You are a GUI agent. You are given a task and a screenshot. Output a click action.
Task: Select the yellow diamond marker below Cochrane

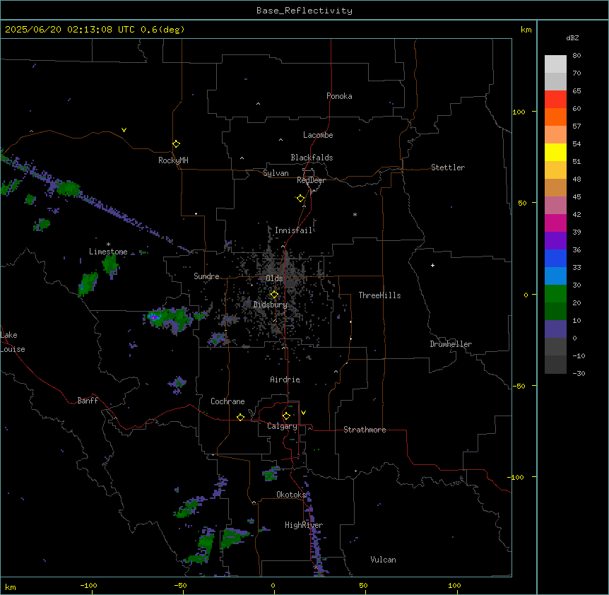(x=240, y=417)
